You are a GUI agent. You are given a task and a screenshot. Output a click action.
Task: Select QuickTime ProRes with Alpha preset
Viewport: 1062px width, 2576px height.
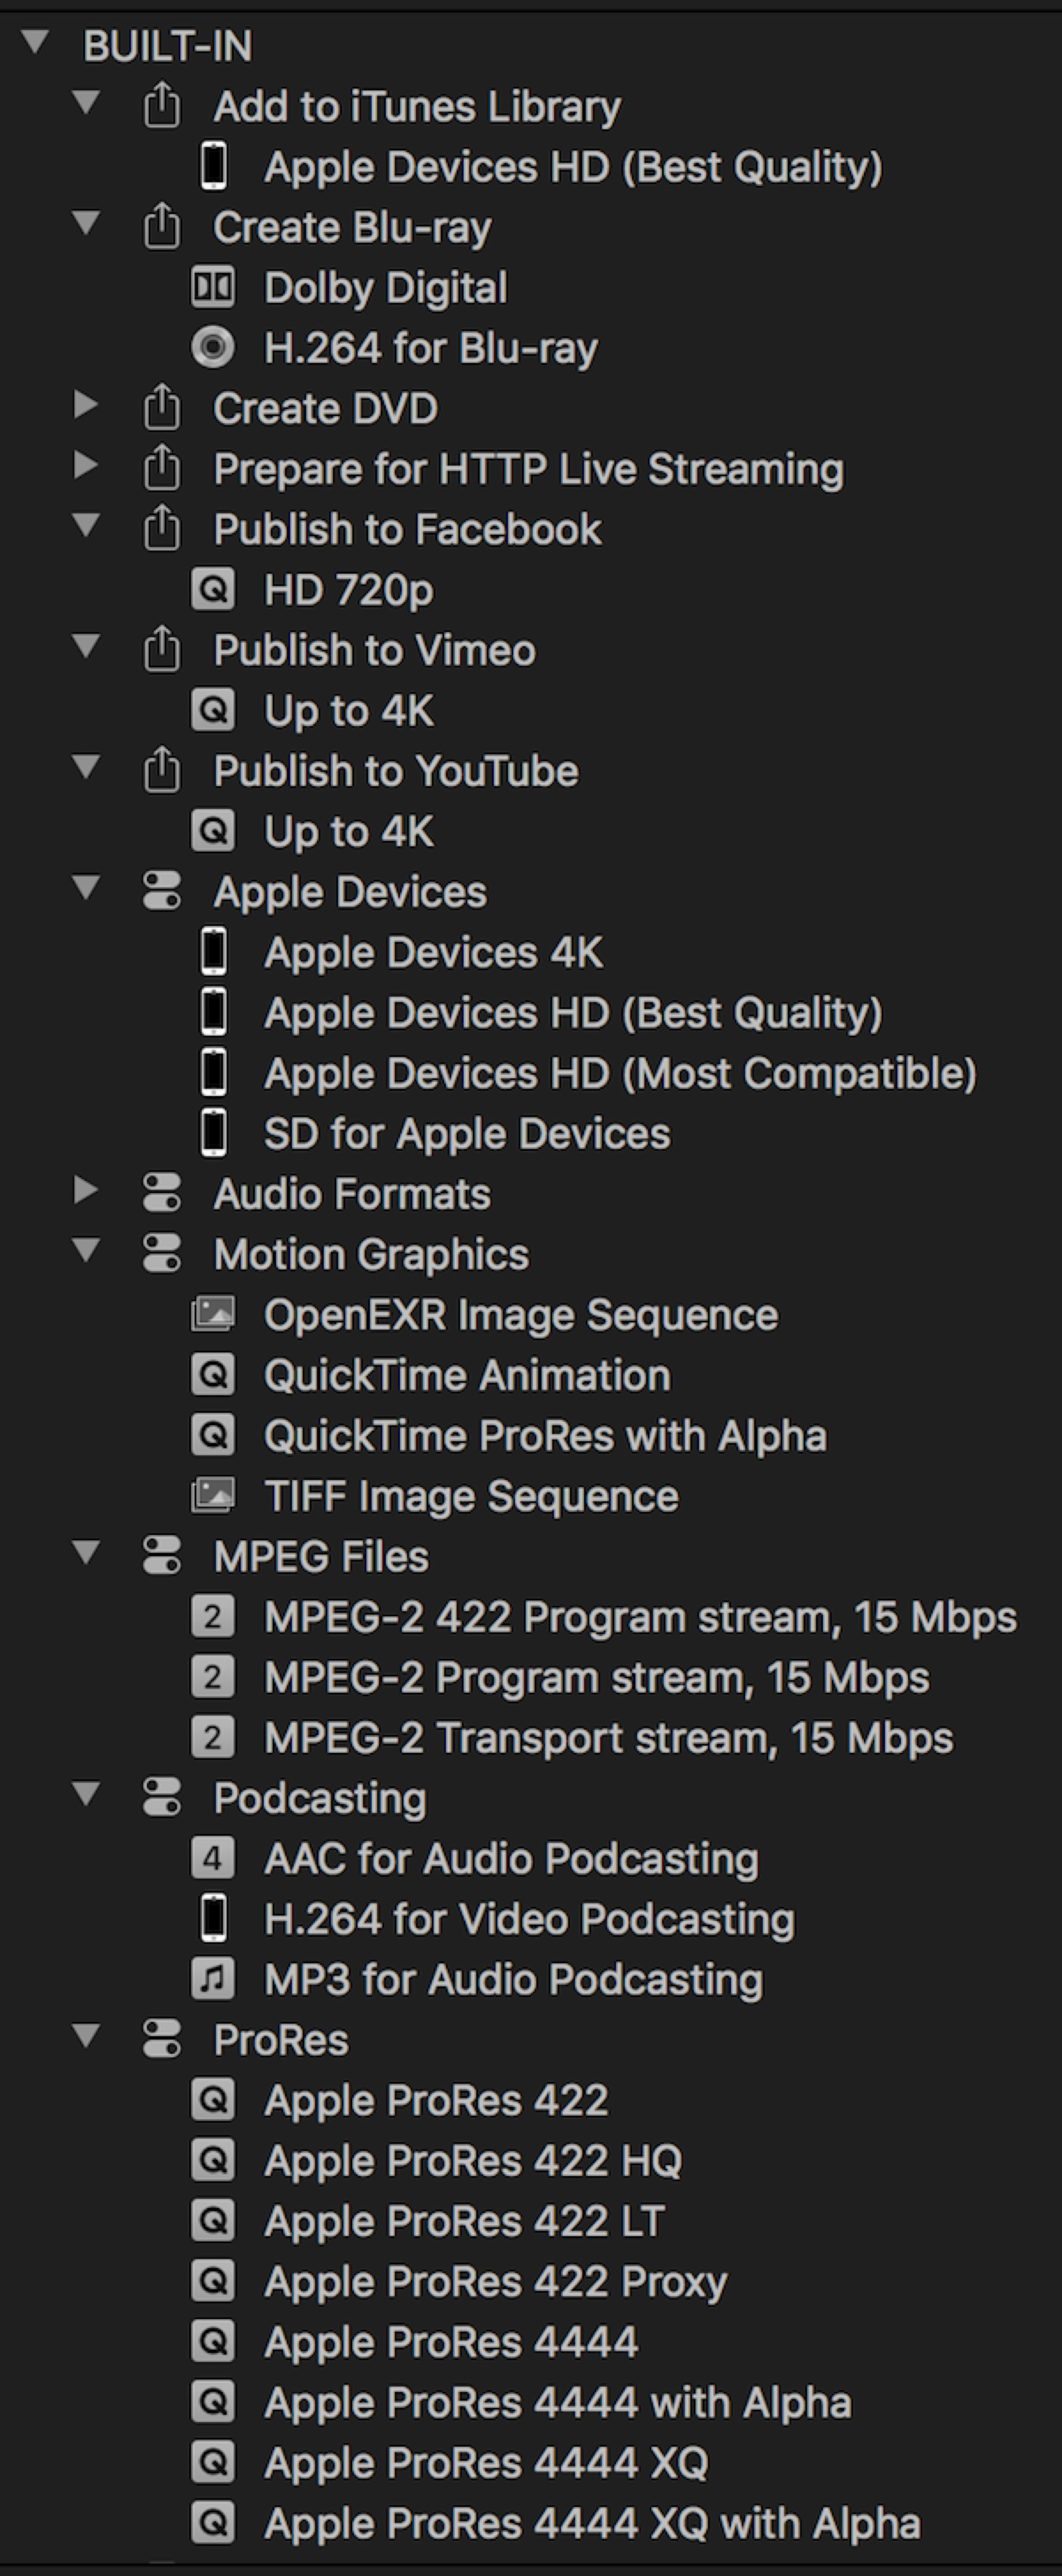pyautogui.click(x=545, y=1436)
